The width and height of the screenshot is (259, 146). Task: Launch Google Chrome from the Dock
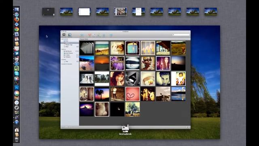tap(17, 29)
